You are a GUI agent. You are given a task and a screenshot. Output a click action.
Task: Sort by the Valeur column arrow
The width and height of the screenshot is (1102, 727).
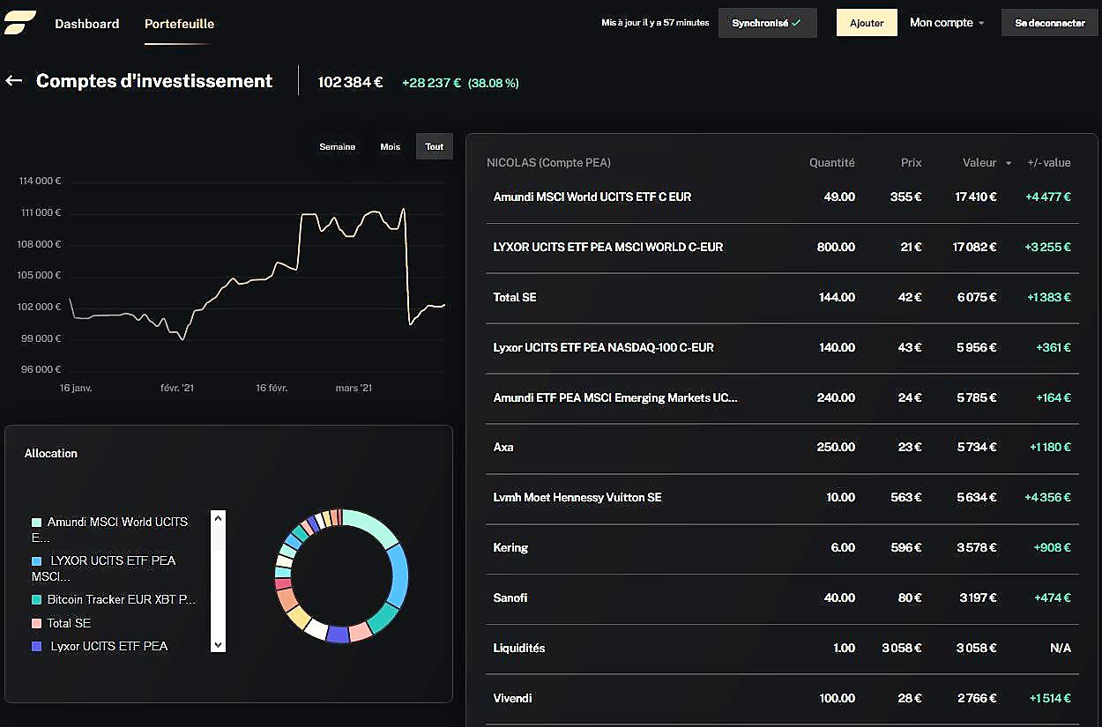(1008, 163)
